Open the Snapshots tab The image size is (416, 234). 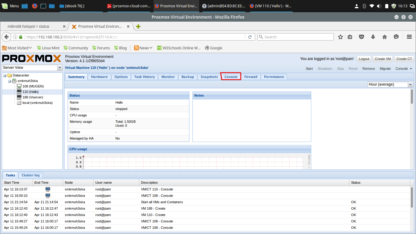click(x=209, y=77)
